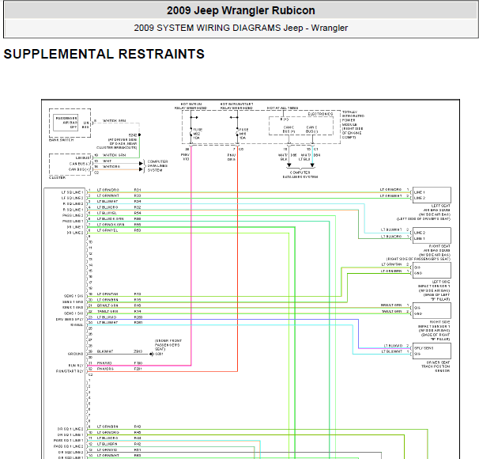This screenshot has height=459, width=479.
Task: Click 'COMPUTER DATA LINES SYSTEM' text beside the cluster
Action: 157,165
